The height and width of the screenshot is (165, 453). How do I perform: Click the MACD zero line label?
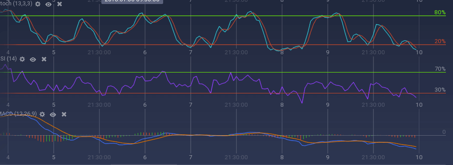[444, 133]
